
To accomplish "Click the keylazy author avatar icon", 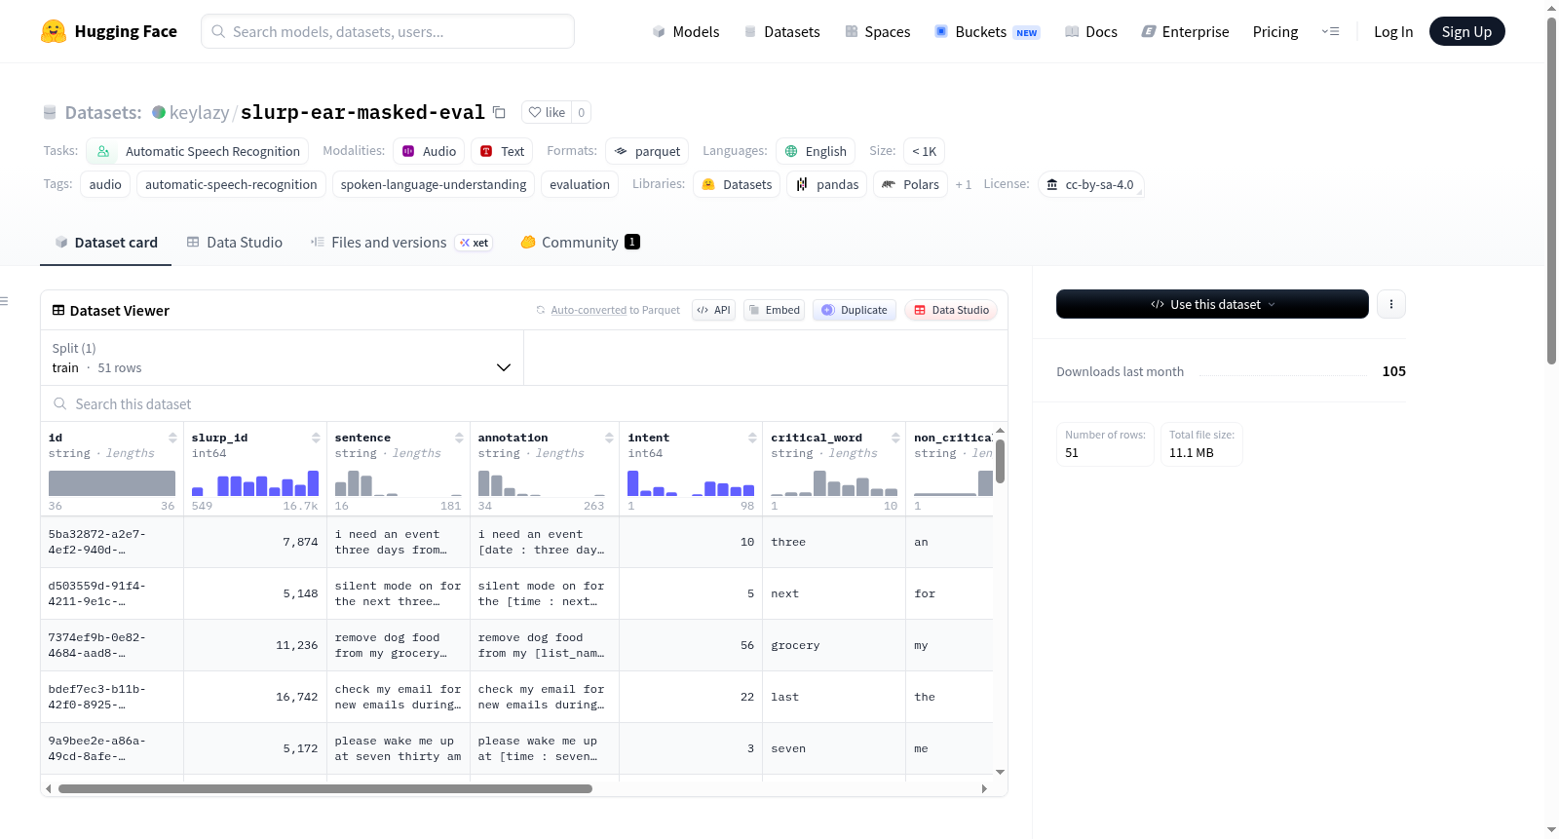I will point(159,112).
